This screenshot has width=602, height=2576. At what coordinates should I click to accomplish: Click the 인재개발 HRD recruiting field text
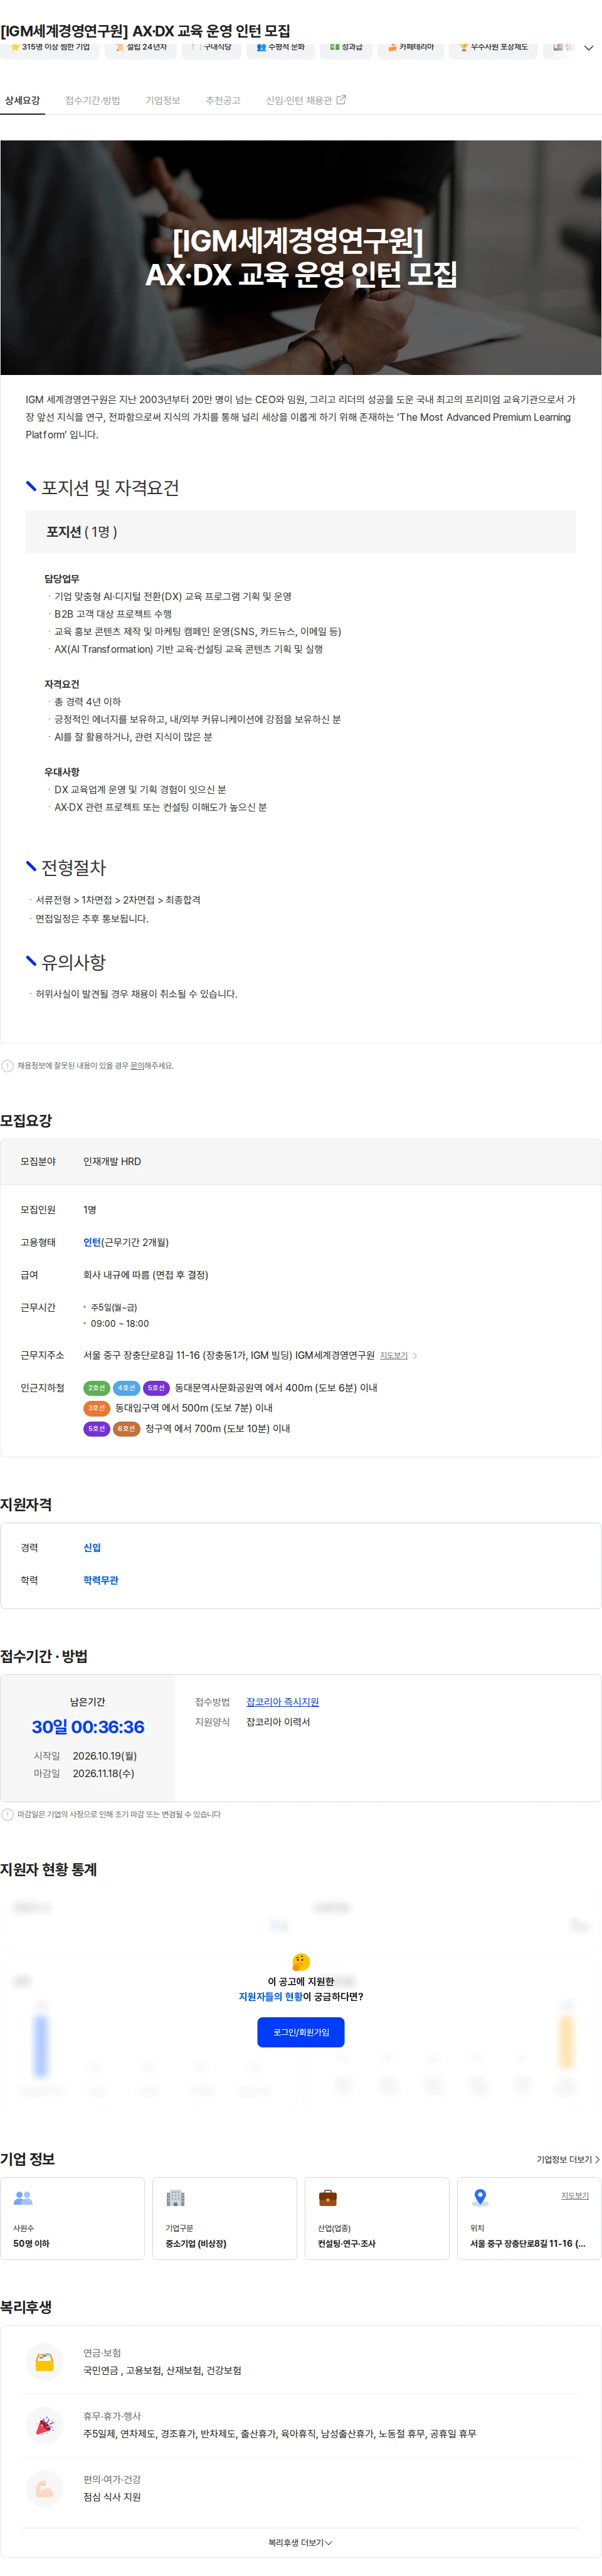112,1161
